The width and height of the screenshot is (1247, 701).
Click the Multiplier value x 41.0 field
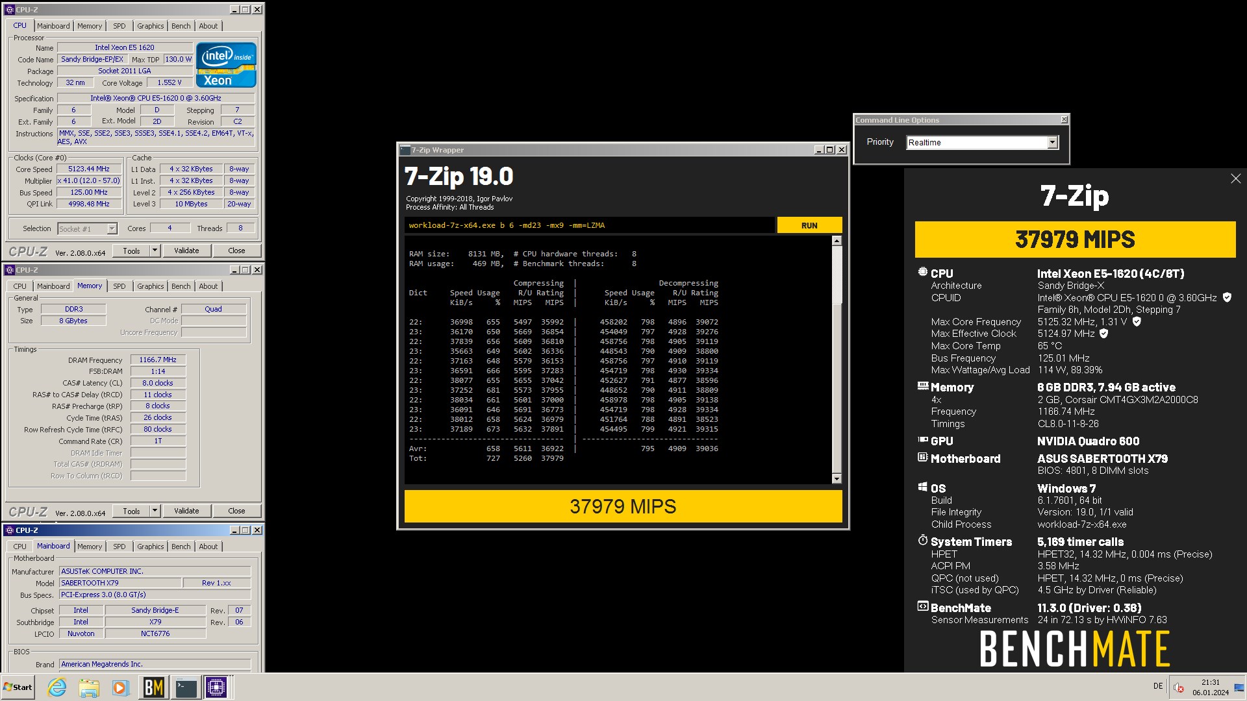click(x=89, y=180)
